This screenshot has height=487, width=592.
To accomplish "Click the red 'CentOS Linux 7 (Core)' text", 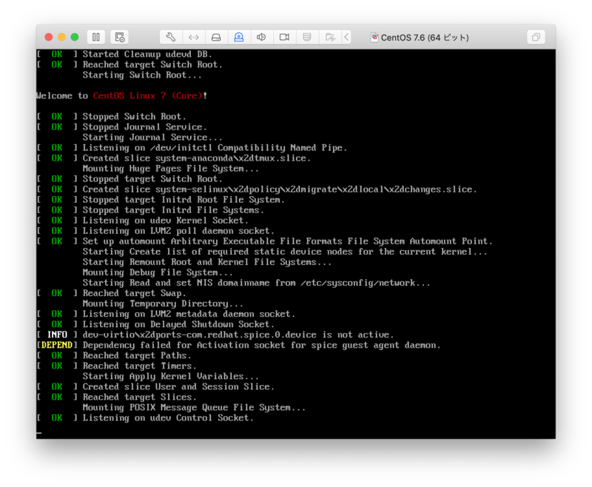I will [x=147, y=96].
